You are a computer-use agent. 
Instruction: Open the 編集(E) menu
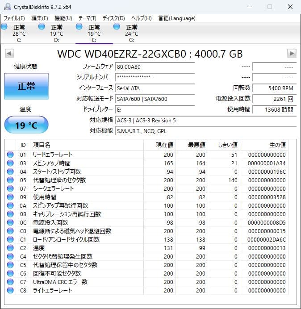coord(40,18)
